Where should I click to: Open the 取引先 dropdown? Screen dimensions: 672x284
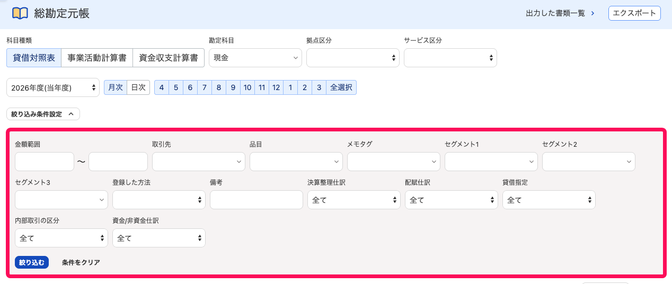199,162
